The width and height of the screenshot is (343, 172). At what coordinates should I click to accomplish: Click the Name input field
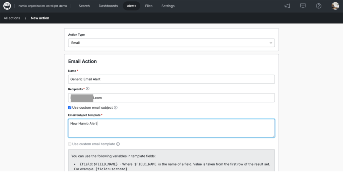171,79
